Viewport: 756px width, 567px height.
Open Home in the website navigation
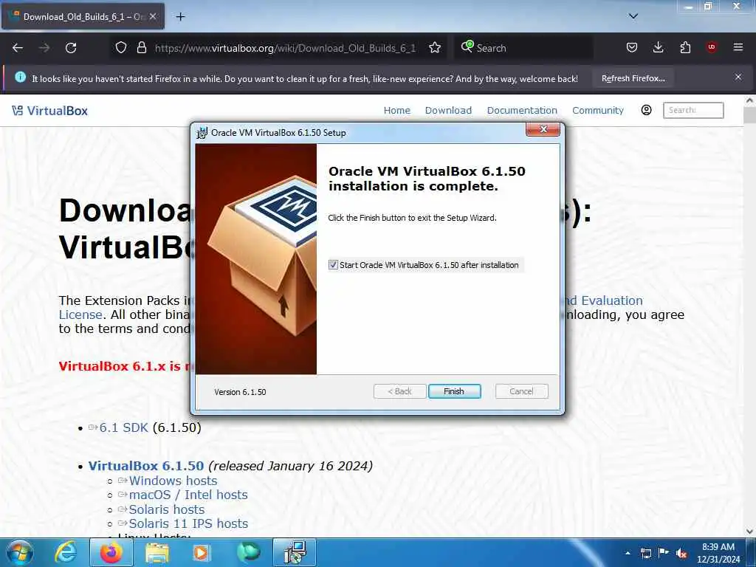[x=396, y=111]
